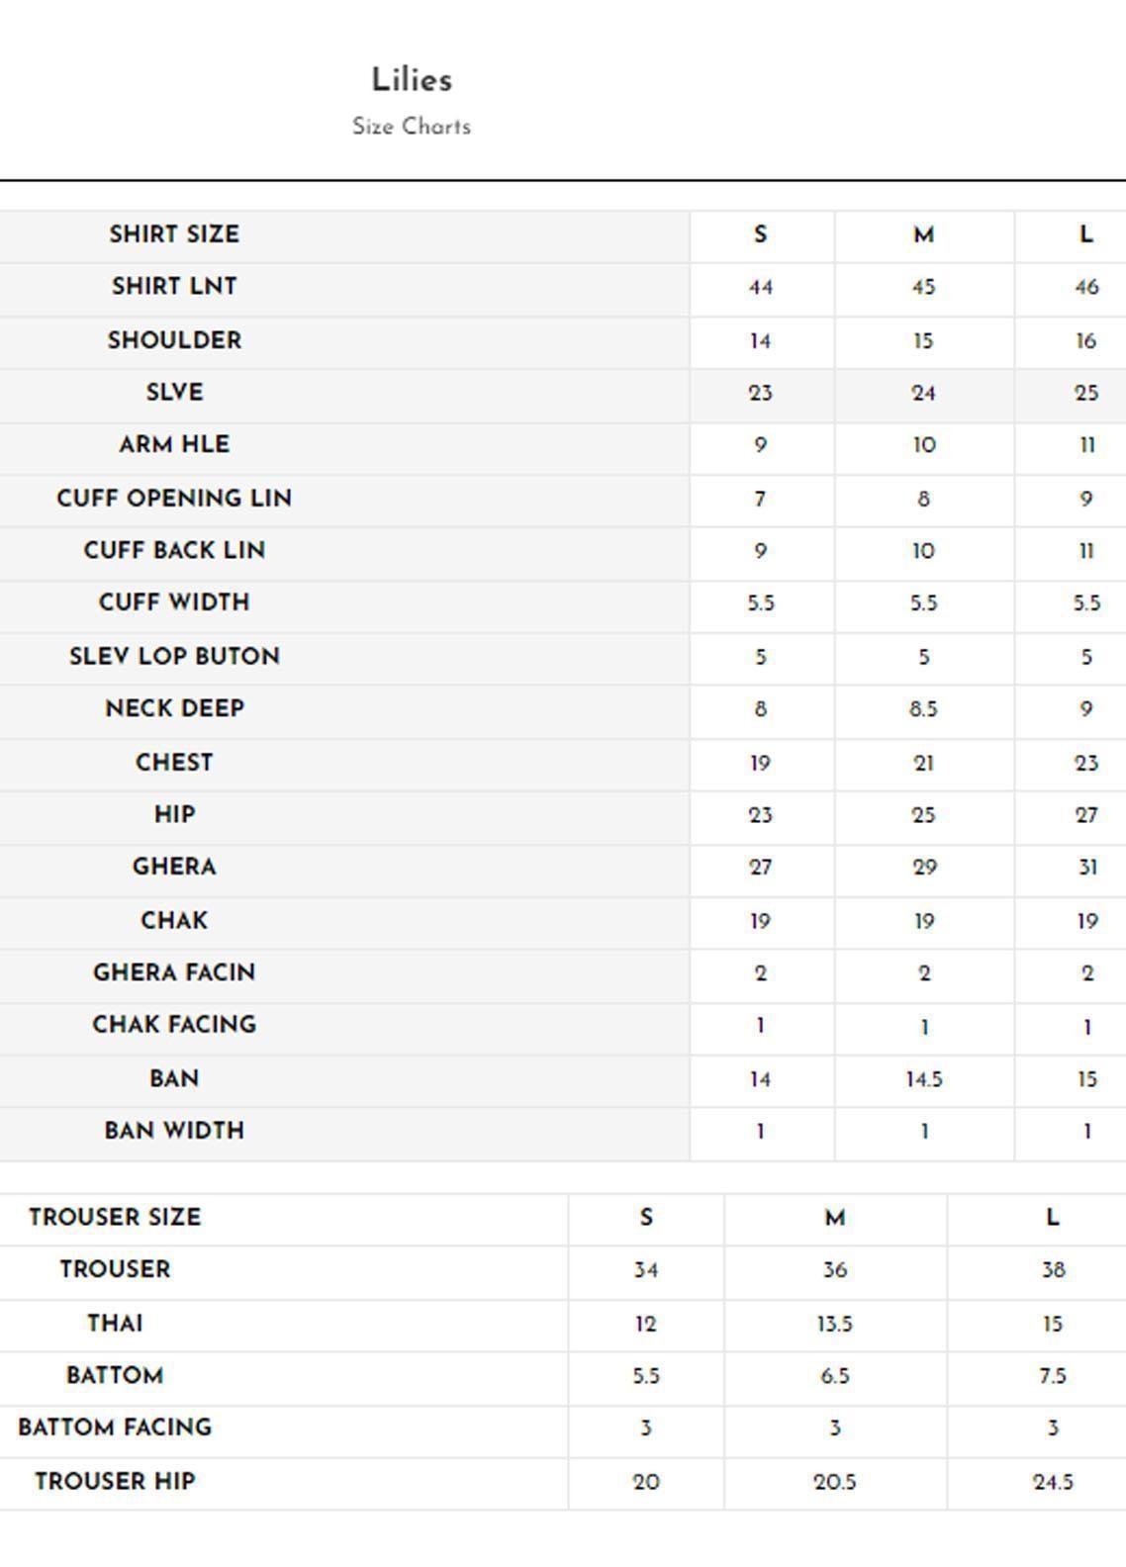Click the Size Charts subtitle
Image resolution: width=1126 pixels, height=1567 pixels.
[412, 127]
